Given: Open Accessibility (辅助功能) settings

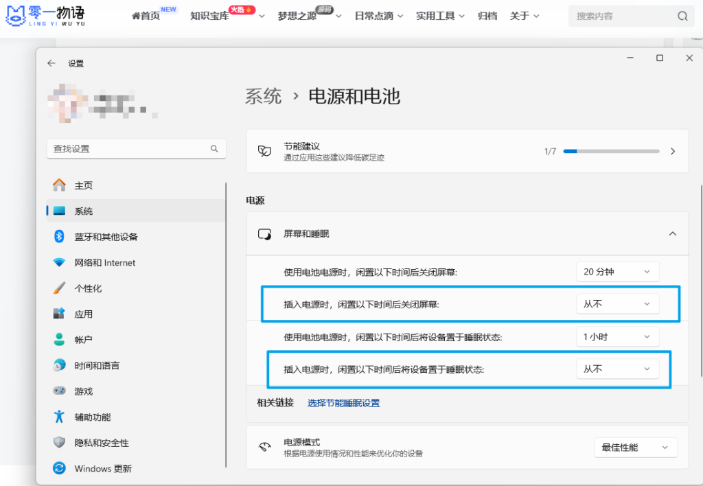Looking at the screenshot, I should coord(92,417).
